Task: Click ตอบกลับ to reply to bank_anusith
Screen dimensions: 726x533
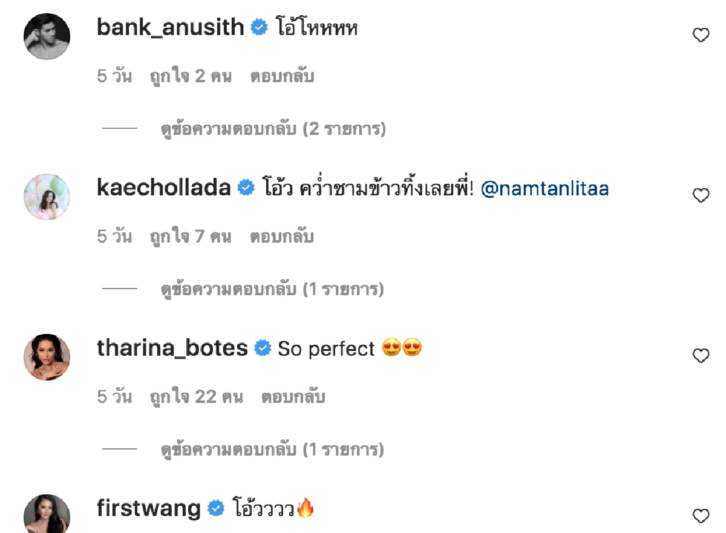Action: (x=282, y=76)
